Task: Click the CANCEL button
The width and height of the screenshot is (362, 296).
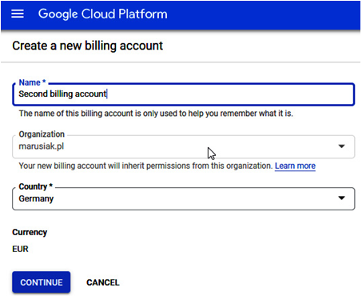Action: [x=103, y=282]
